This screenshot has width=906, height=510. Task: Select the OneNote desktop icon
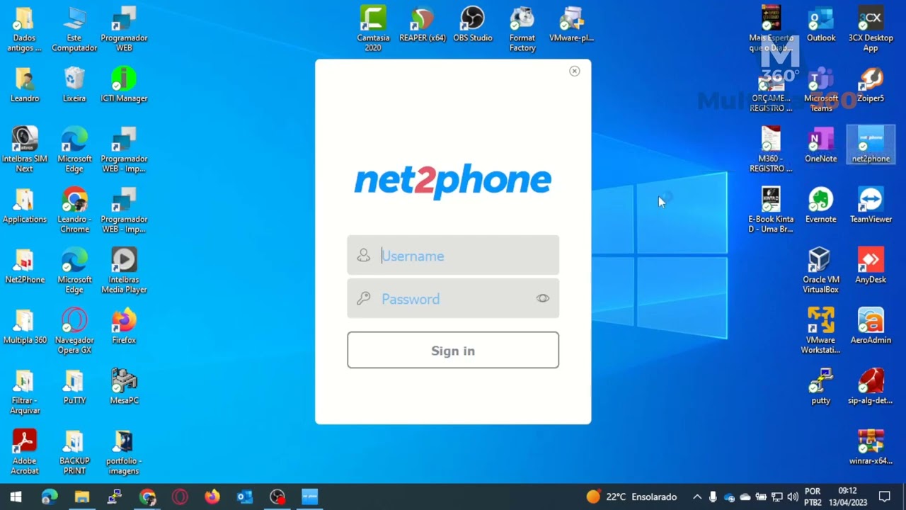point(821,145)
